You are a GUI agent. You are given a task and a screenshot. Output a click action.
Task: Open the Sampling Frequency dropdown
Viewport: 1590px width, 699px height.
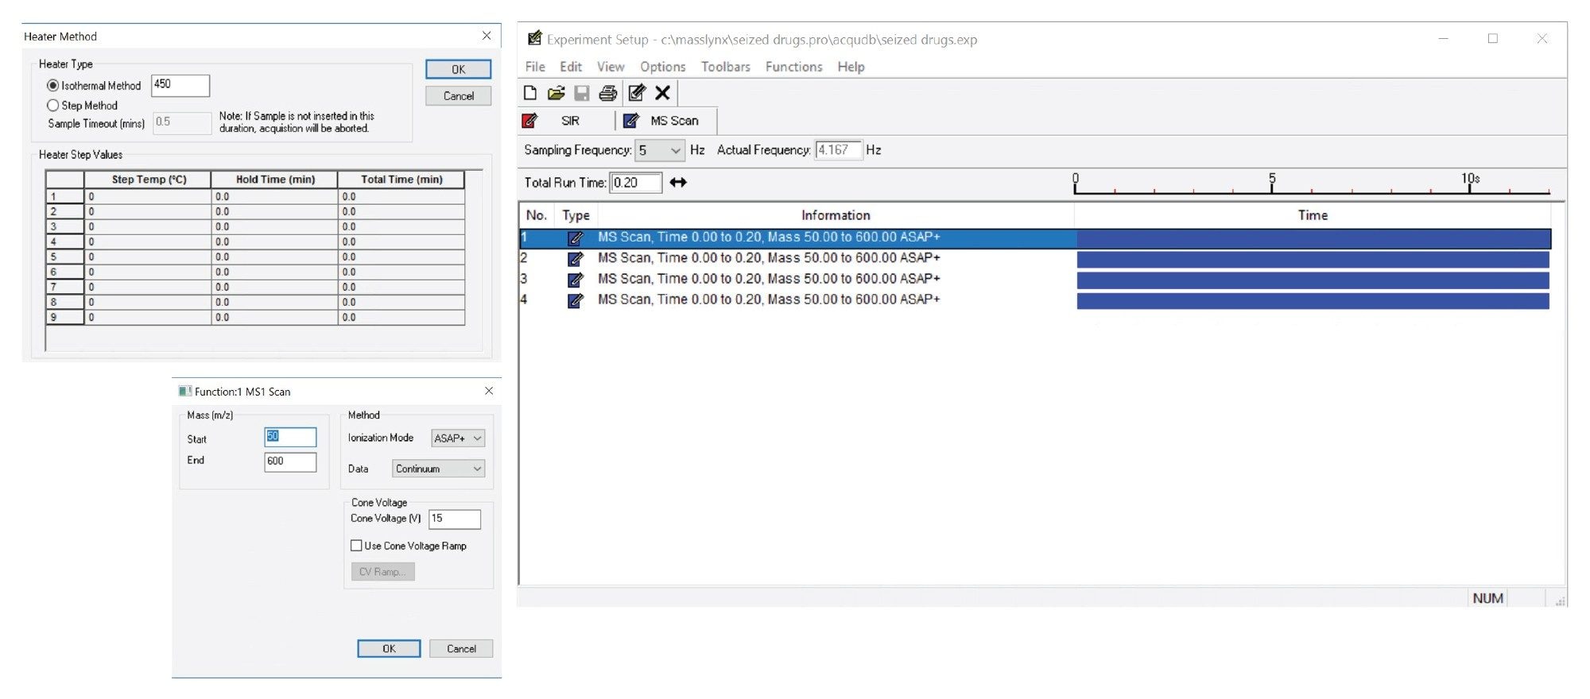pos(660,150)
